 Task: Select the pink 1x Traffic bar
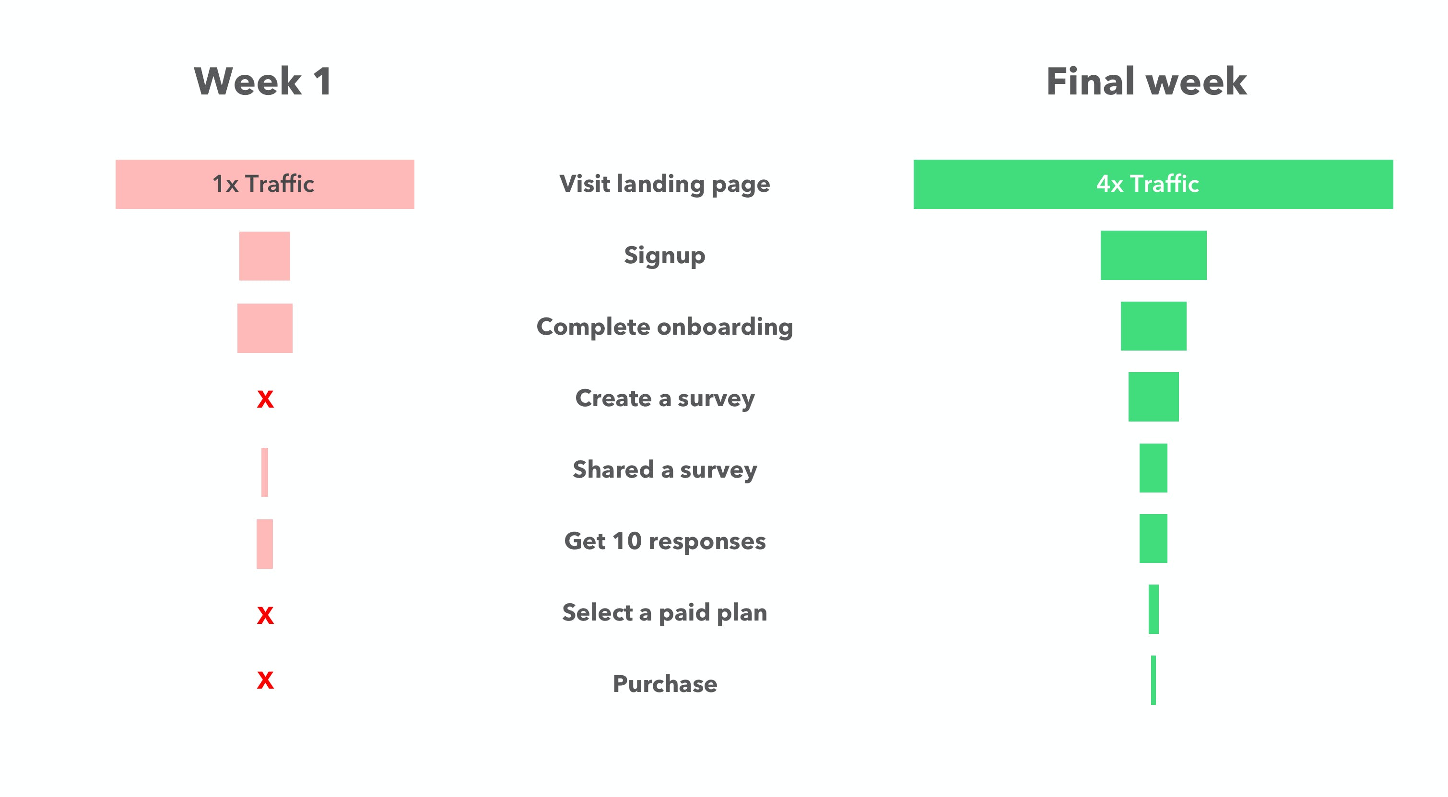click(x=265, y=184)
